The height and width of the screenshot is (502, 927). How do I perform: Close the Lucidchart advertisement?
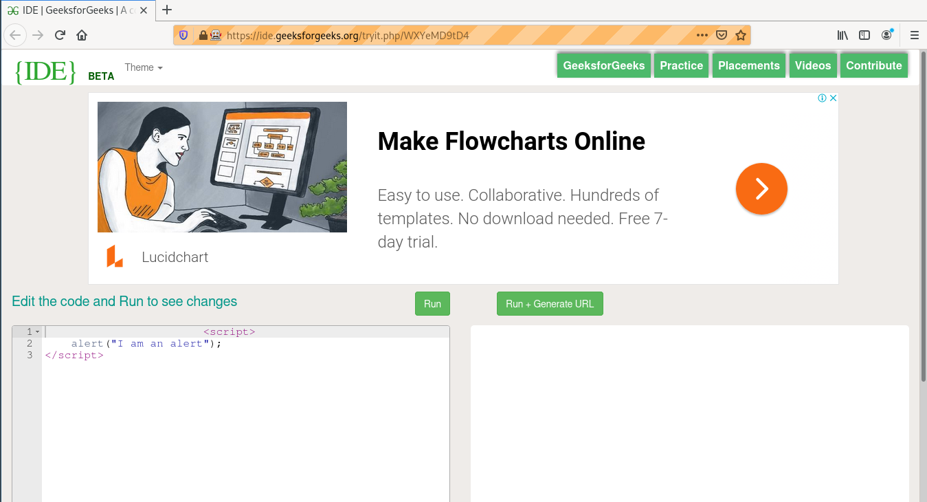(833, 98)
